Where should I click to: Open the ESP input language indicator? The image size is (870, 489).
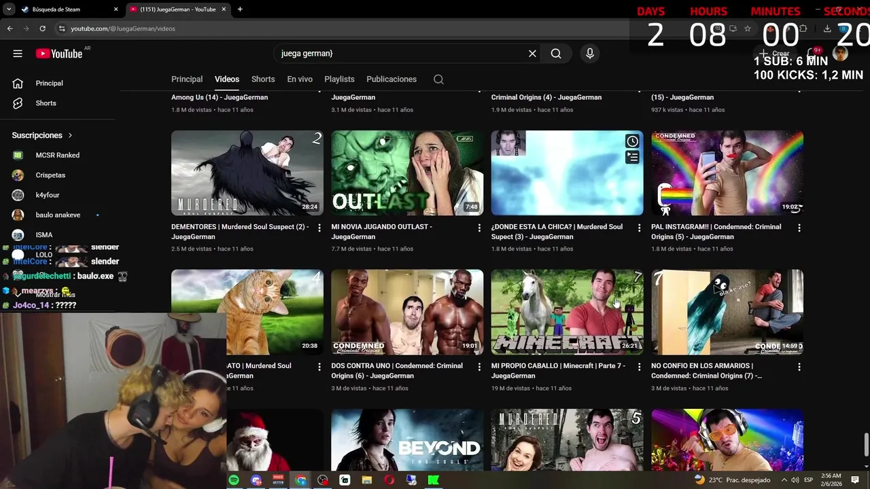tap(808, 480)
